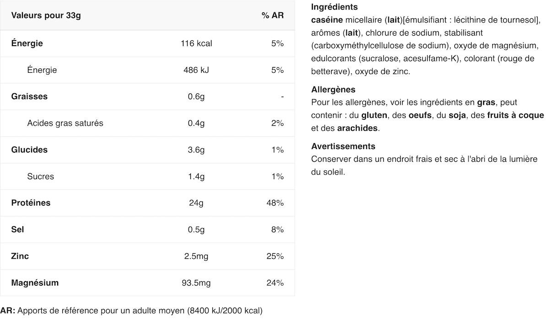
Task: Select the Sel row label
Action: click(x=17, y=229)
